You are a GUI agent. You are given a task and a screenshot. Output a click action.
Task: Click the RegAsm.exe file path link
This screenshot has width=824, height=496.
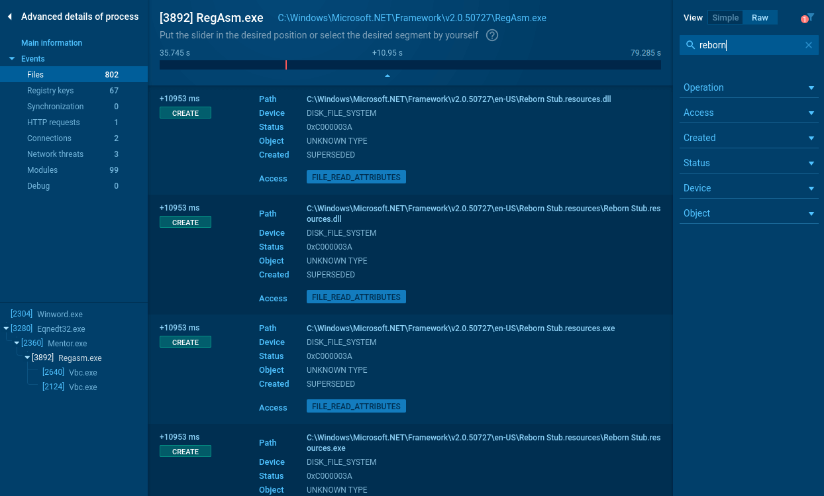pos(411,18)
